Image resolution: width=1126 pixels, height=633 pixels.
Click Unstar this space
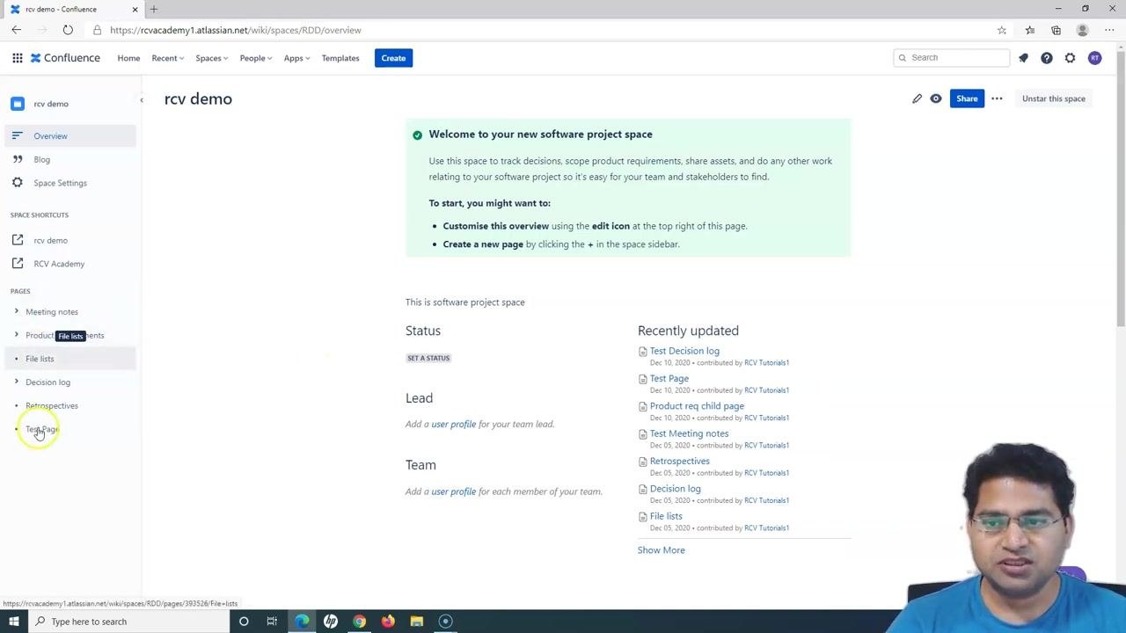[1053, 98]
